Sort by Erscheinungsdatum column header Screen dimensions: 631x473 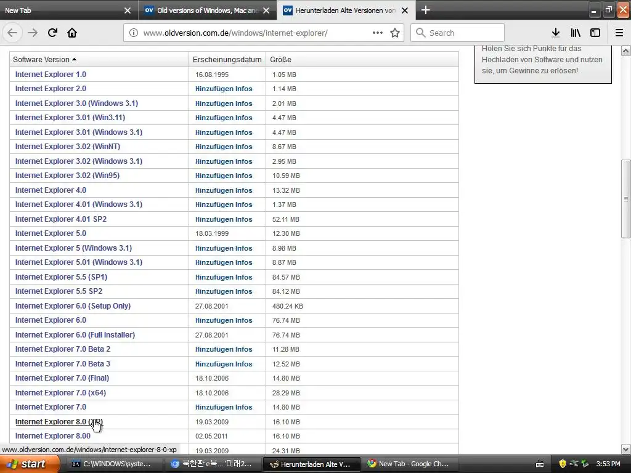tap(227, 60)
